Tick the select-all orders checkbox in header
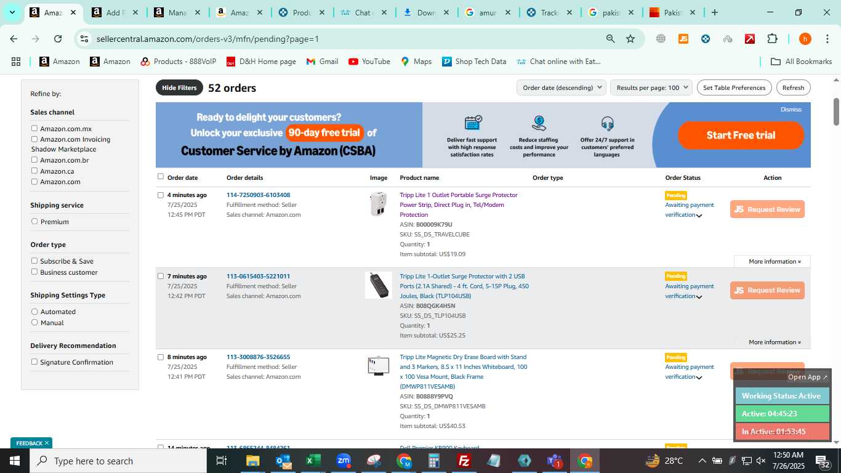 161,177
